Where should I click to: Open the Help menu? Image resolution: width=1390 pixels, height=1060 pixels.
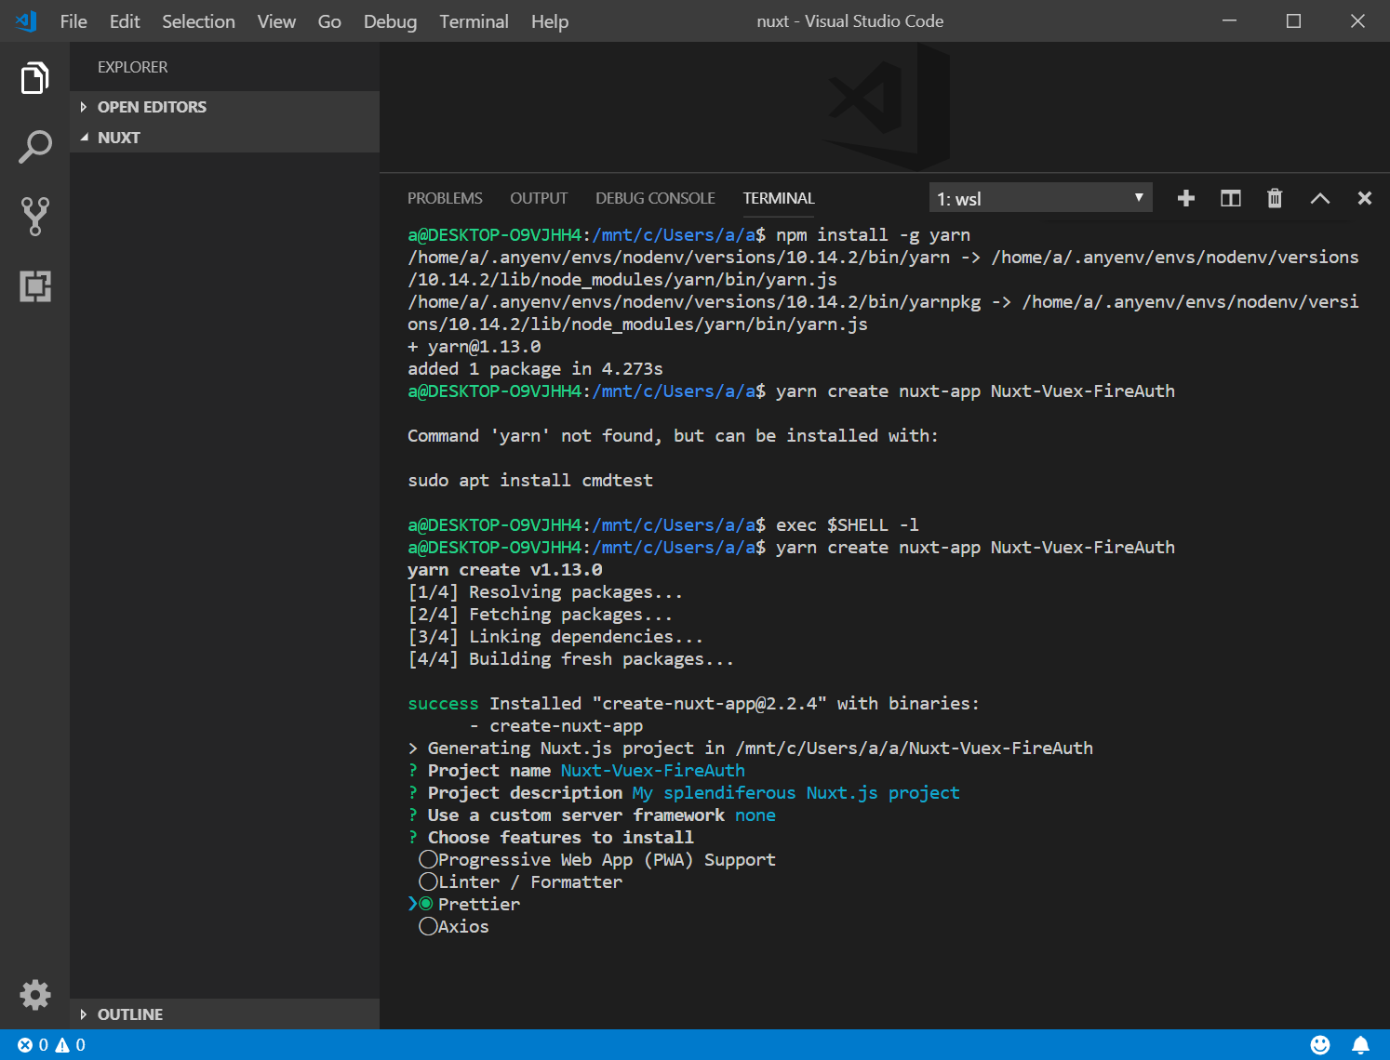pos(550,21)
